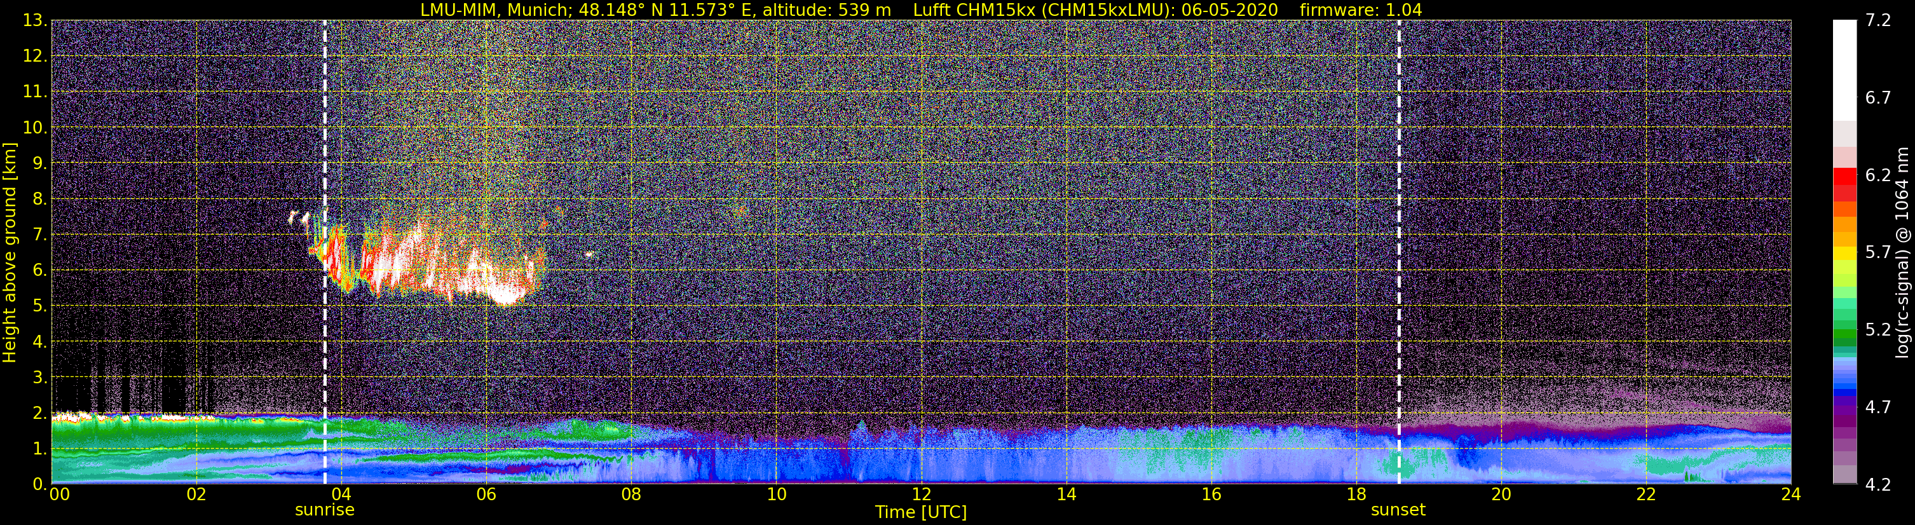The image size is (1915, 525).
Task: Click the '10.' height axis tick label
Action: 35,127
